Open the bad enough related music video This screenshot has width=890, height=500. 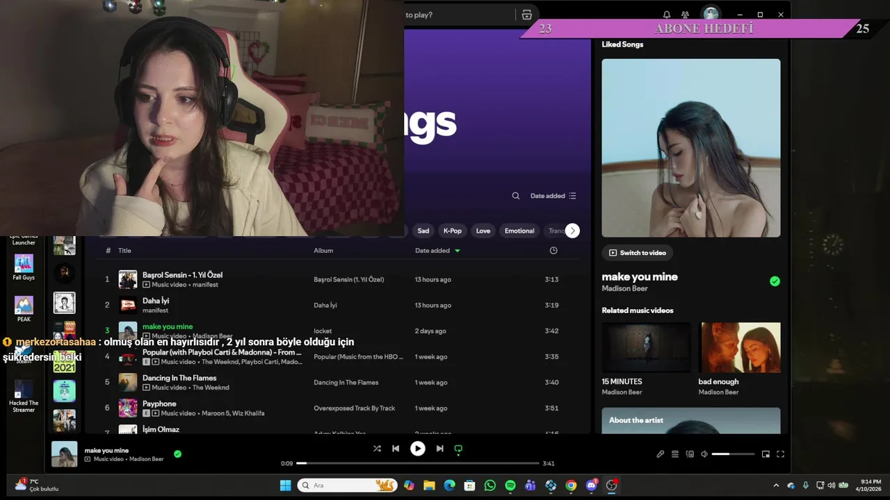(x=740, y=348)
